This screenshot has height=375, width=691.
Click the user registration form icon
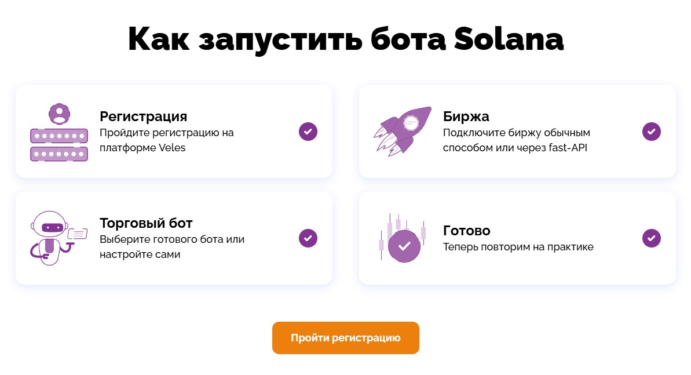pyautogui.click(x=59, y=132)
